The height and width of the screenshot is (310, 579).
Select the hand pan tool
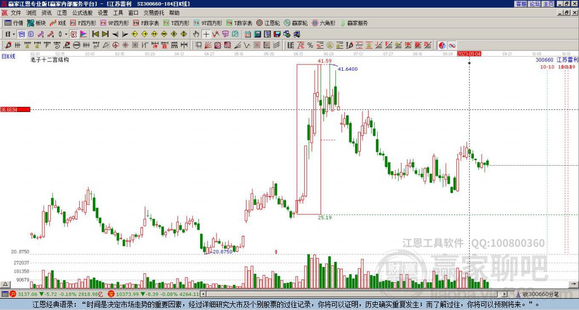196,35
